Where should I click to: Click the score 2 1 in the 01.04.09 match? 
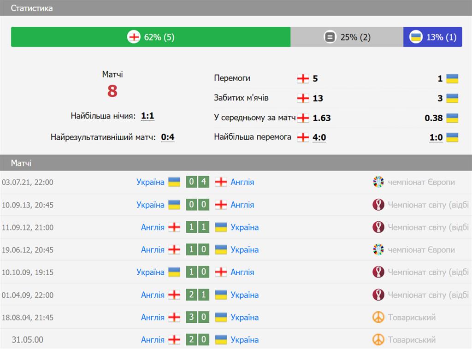tap(198, 295)
